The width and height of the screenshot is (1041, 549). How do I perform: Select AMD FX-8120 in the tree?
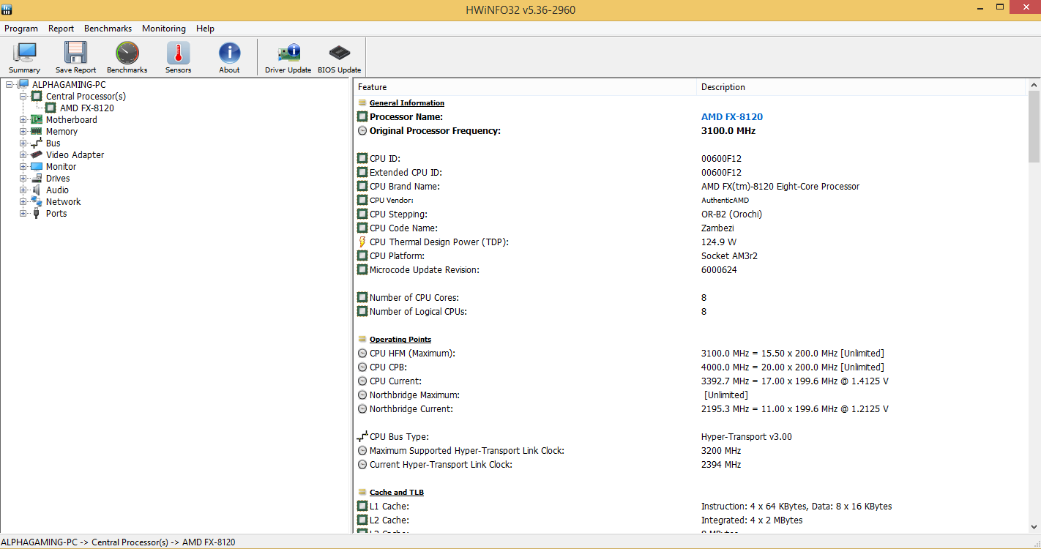coord(87,108)
